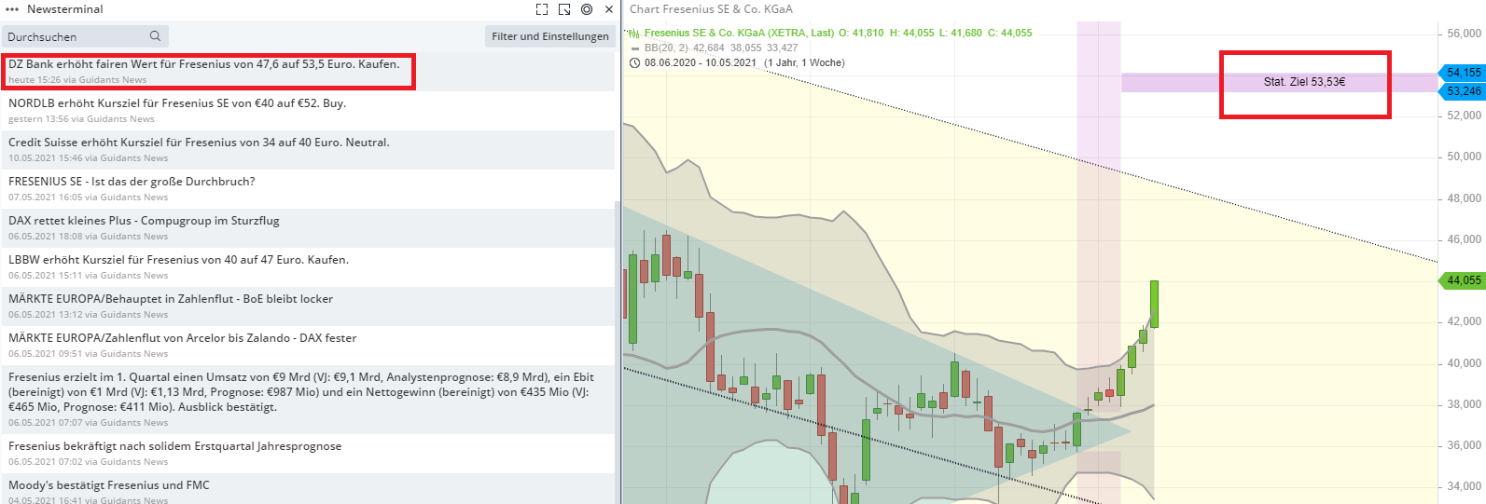Open NORDLB erhöht Kursziel news headline

pyautogui.click(x=177, y=103)
